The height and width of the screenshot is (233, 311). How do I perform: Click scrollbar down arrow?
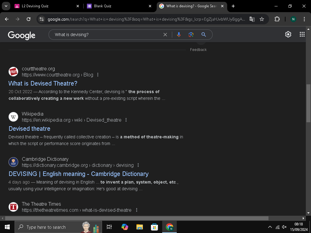(308, 213)
